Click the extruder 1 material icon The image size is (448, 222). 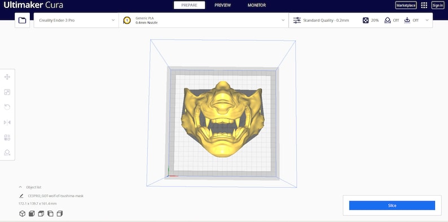pos(127,20)
